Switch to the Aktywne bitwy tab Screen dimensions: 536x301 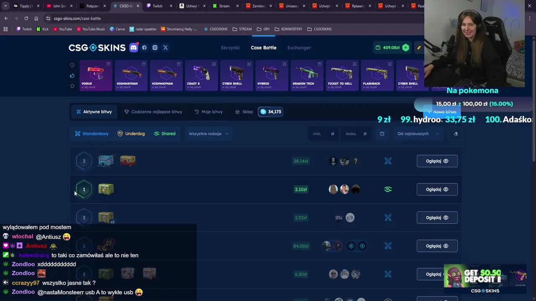click(x=94, y=112)
